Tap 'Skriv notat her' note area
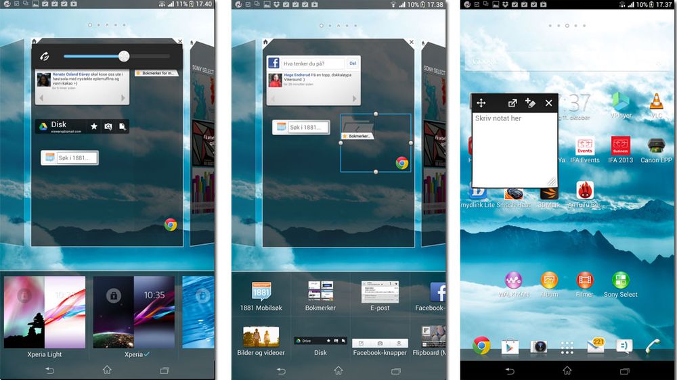Viewport: 677px width, 380px height. click(x=514, y=149)
